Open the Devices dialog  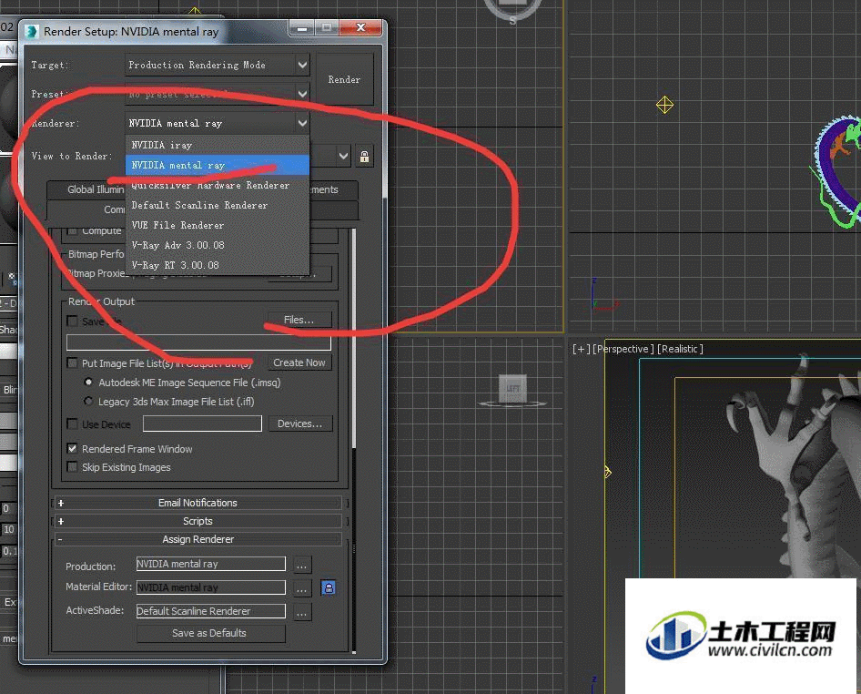click(x=299, y=424)
